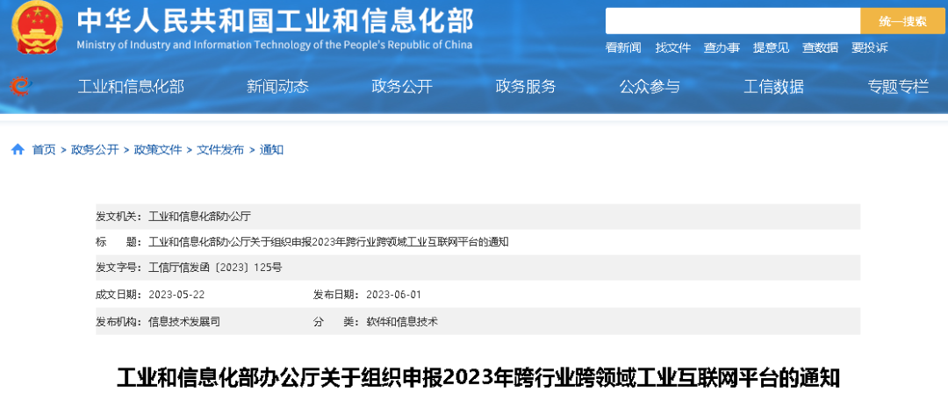Open the 政务公开 navigation menu item
948x407 pixels.
tap(402, 86)
